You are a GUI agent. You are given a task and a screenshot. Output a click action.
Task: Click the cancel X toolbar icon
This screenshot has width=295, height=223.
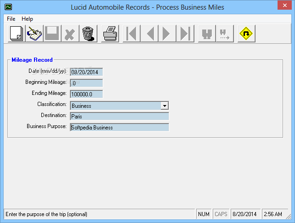click(x=70, y=34)
